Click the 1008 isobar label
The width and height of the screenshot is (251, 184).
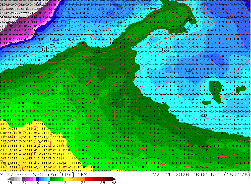point(109,13)
